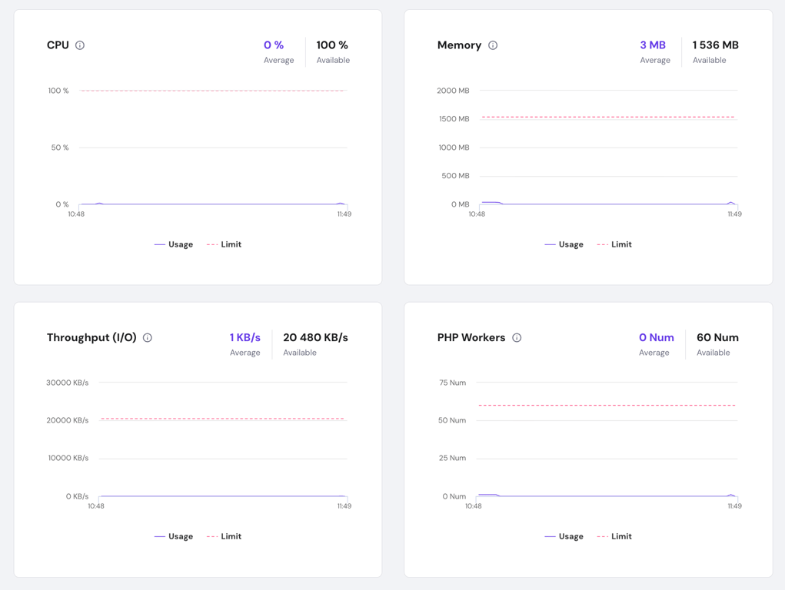
Task: Click the Throughput (I/O) info icon
Action: point(147,338)
